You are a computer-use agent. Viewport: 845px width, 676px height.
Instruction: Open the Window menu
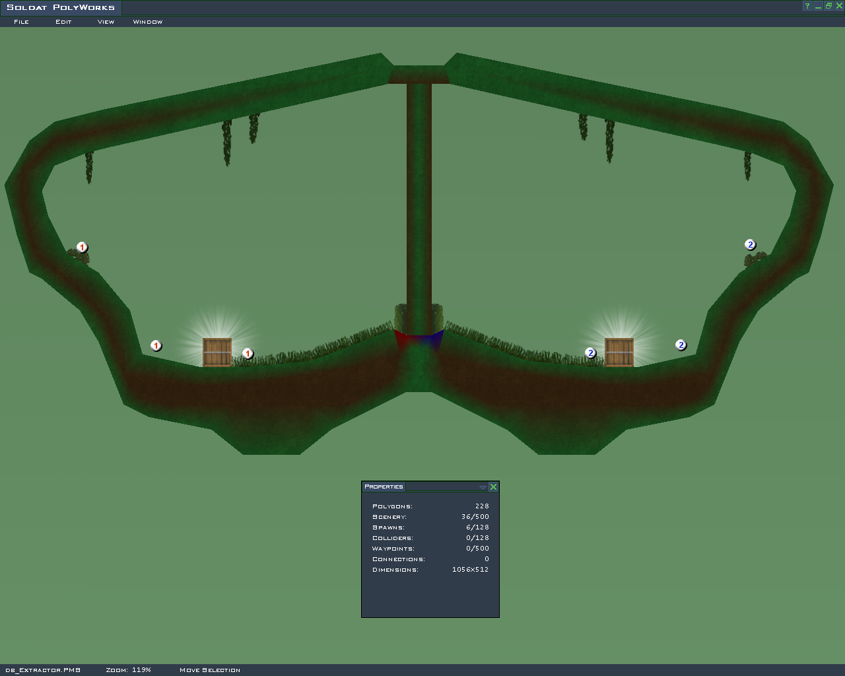click(147, 22)
